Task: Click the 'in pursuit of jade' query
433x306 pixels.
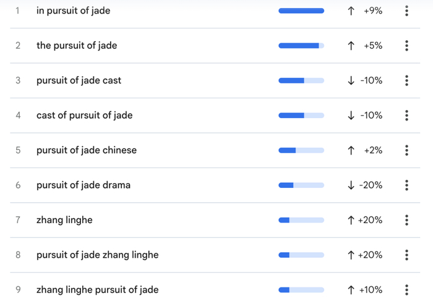Action: (x=73, y=11)
